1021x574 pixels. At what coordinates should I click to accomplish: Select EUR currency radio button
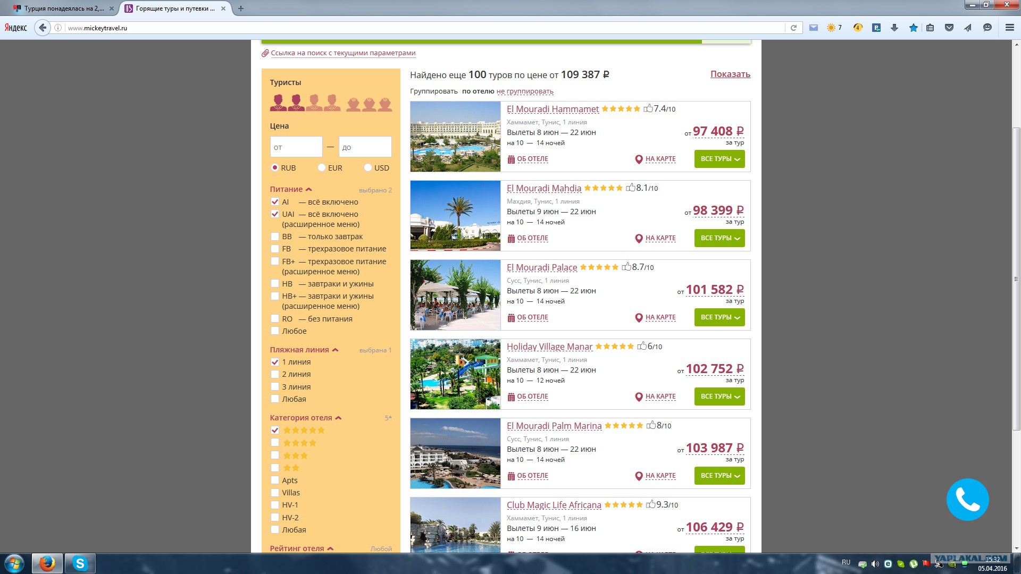pyautogui.click(x=322, y=167)
